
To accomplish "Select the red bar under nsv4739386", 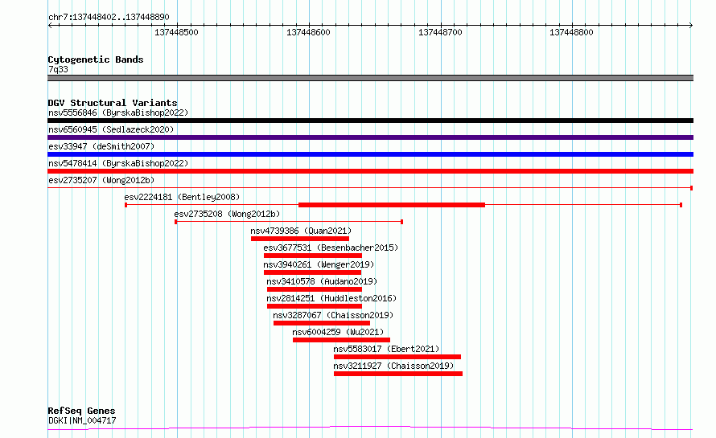I will pyautogui.click(x=300, y=239).
